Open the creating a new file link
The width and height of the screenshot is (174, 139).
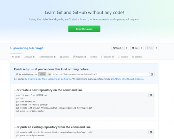tap(36, 79)
